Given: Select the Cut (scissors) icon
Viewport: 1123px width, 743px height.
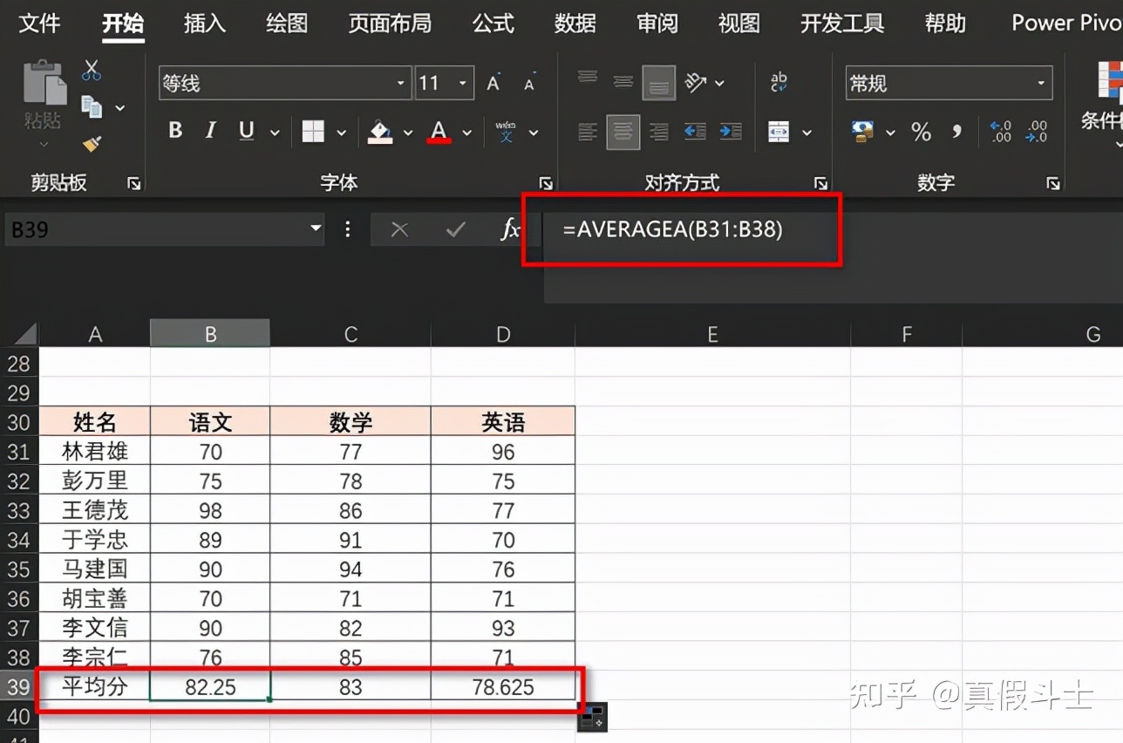Looking at the screenshot, I should 91,70.
